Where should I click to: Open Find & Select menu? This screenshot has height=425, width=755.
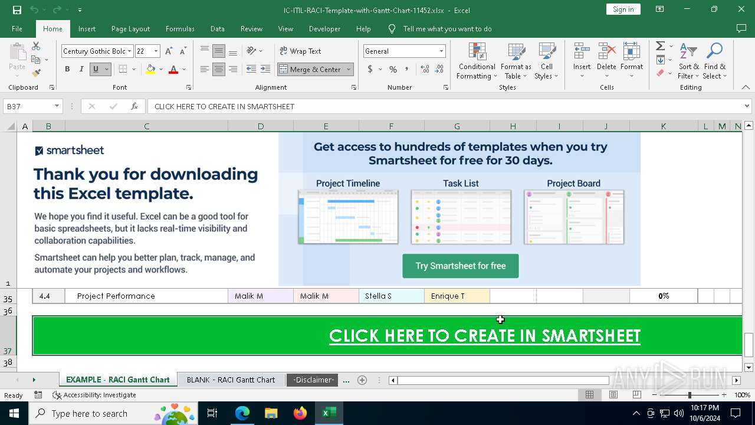pyautogui.click(x=715, y=61)
